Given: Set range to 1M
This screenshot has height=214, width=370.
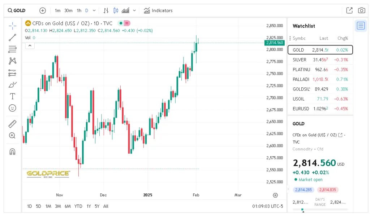Looking at the screenshot, I should click(48, 206).
